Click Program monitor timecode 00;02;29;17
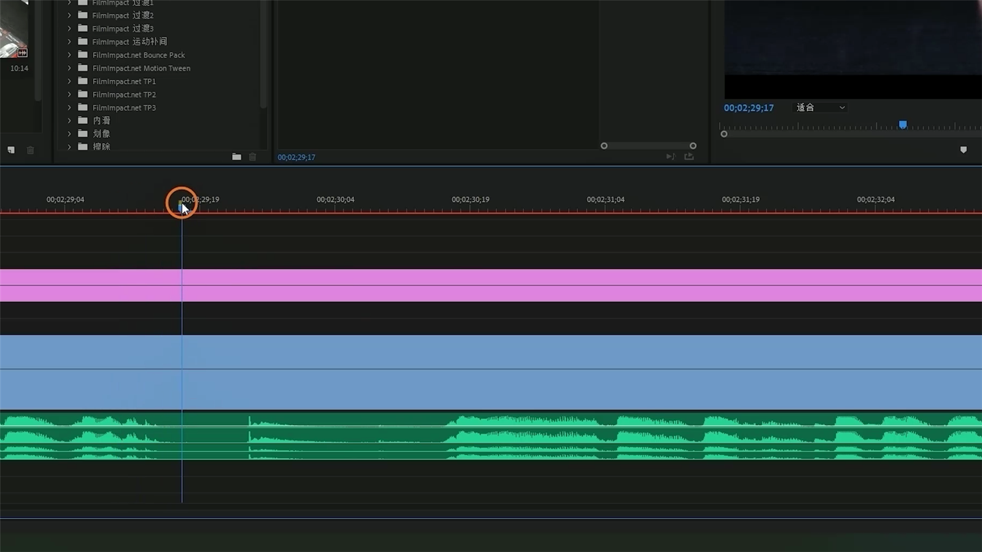Screen dimensions: 982x552 [x=749, y=107]
